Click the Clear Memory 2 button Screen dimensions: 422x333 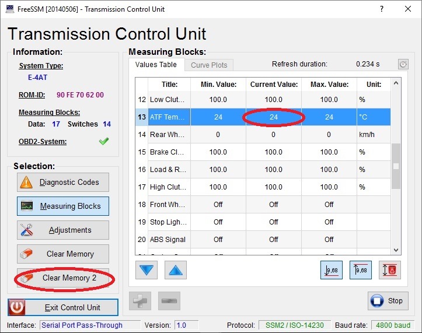(x=63, y=278)
